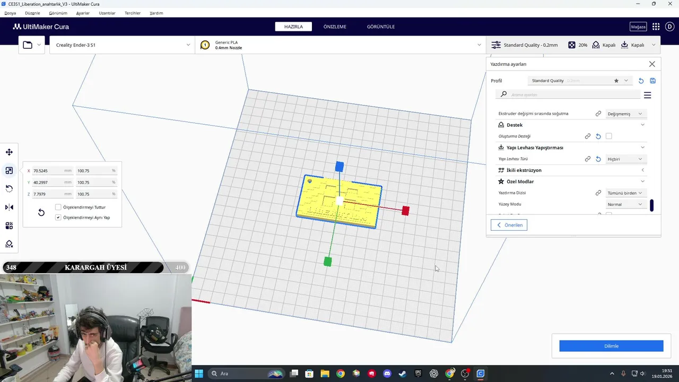This screenshot has height=382, width=679.
Task: Reset the Oluşturma Desteği setting
Action: pyautogui.click(x=598, y=136)
